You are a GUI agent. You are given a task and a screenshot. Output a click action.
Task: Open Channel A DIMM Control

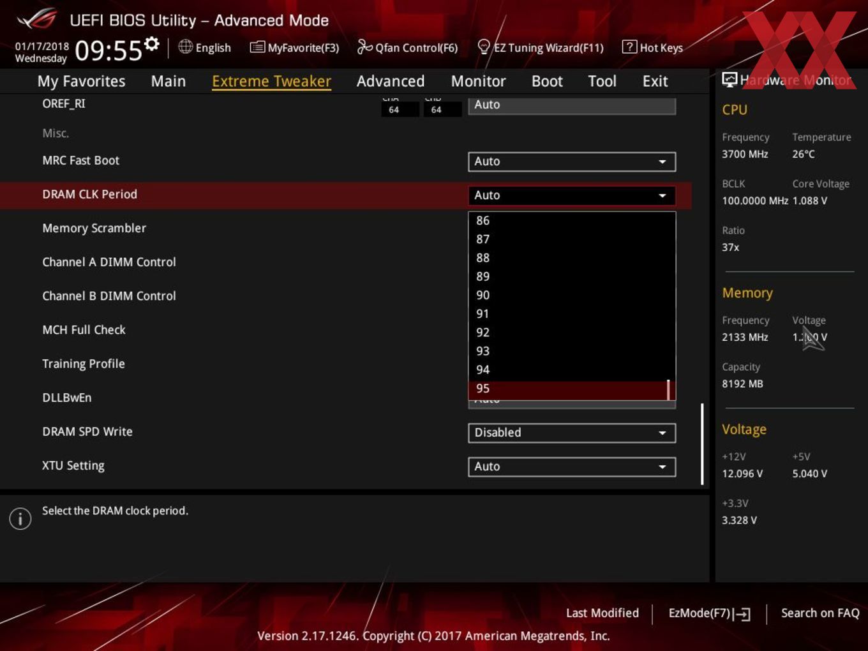coord(109,262)
